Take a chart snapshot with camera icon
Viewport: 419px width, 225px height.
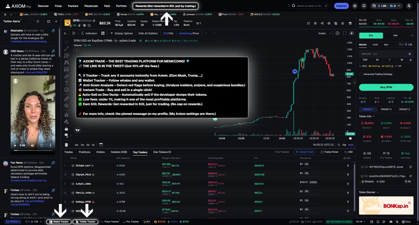351,33
